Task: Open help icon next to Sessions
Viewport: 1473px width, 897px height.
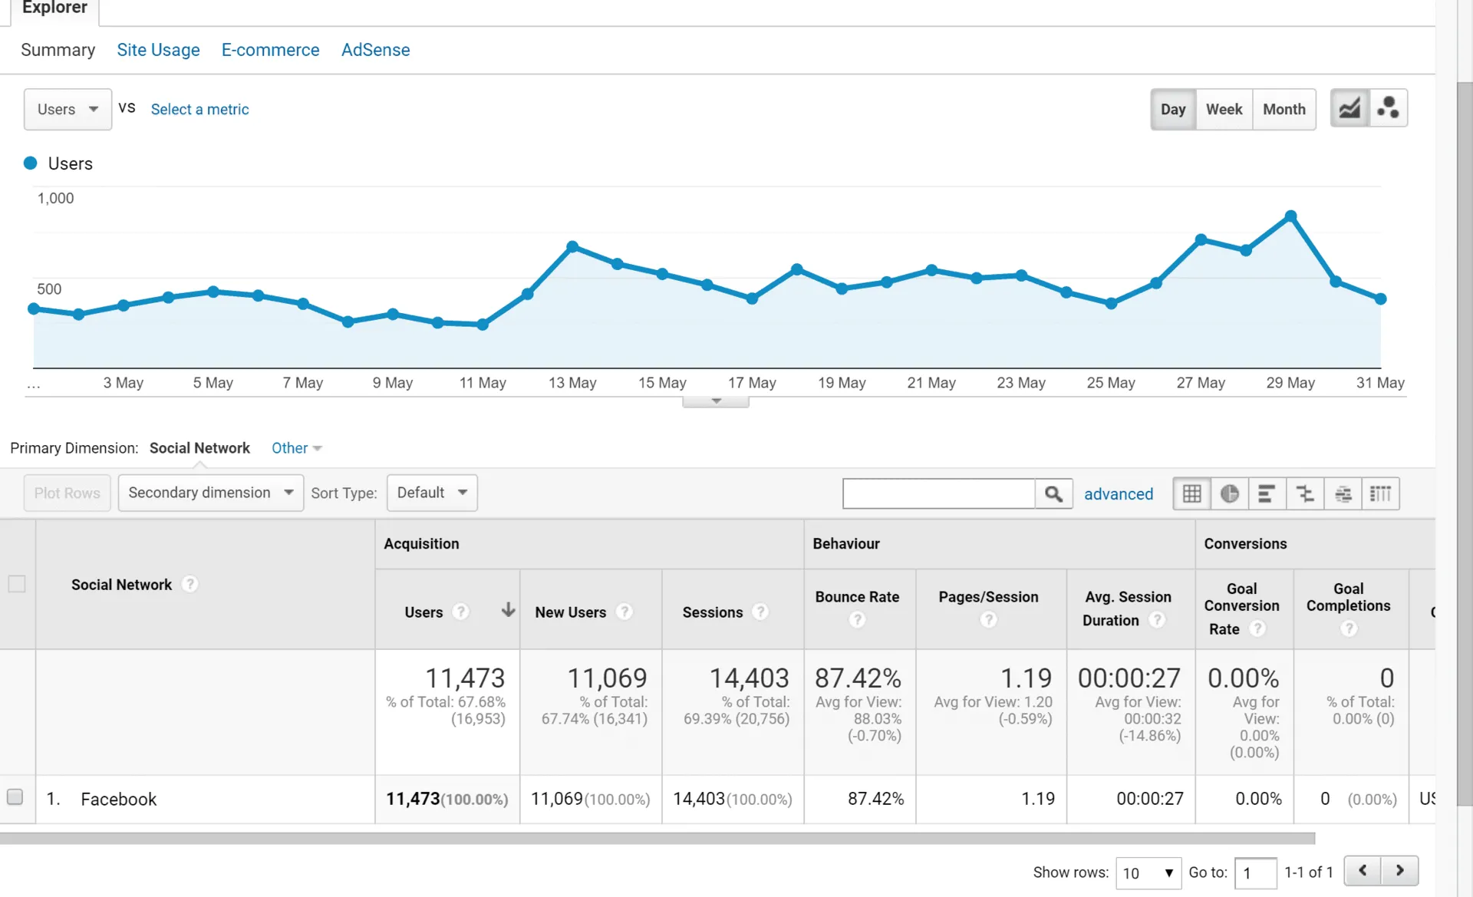Action: point(760,612)
